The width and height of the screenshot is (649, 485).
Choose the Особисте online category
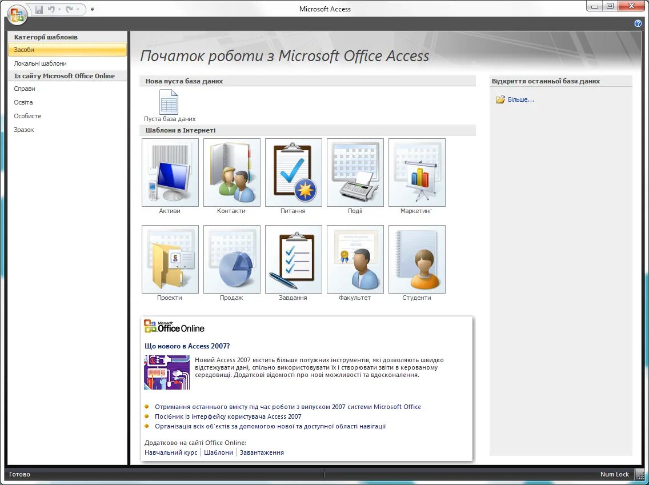67,116
